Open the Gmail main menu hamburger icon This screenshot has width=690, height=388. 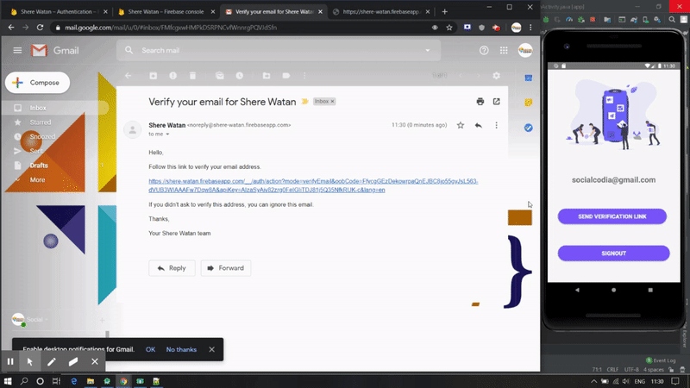(x=17, y=51)
